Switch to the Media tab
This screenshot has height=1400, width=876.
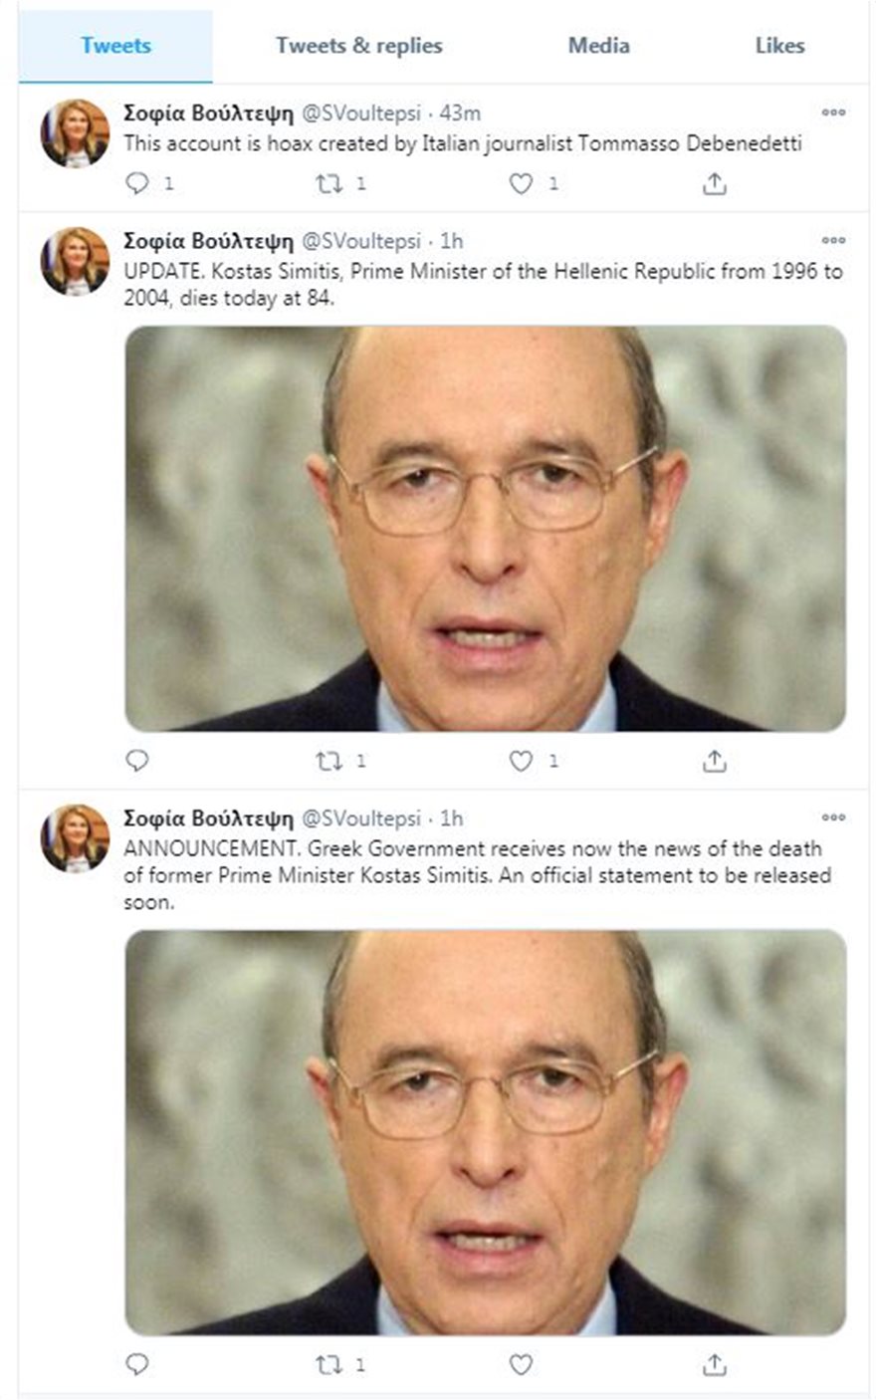point(598,46)
